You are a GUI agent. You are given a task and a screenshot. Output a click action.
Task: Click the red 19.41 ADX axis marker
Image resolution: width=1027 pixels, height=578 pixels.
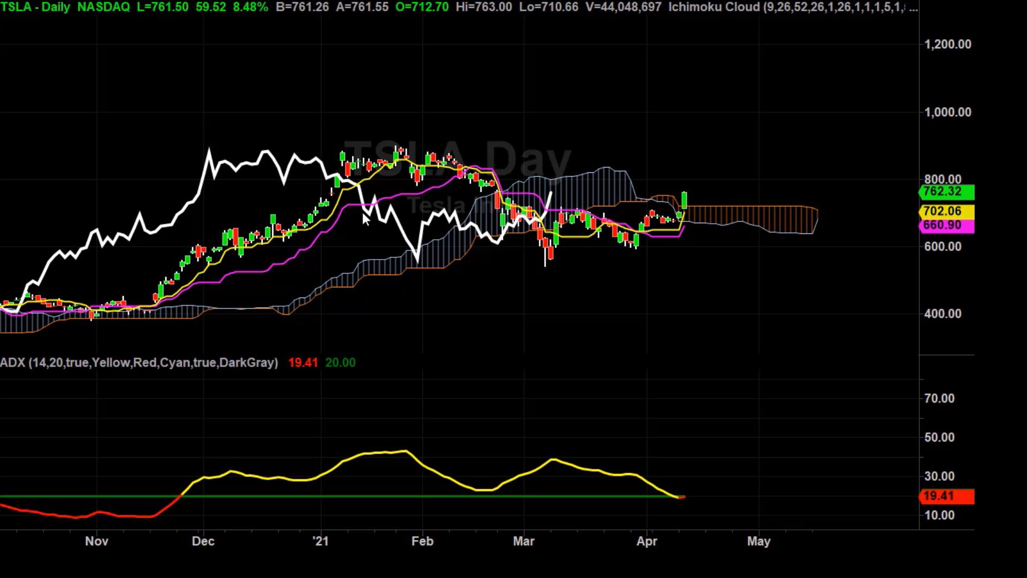(946, 496)
